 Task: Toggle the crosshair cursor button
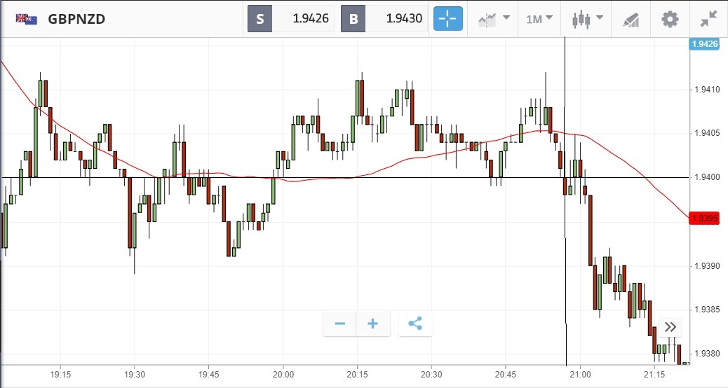coord(448,19)
